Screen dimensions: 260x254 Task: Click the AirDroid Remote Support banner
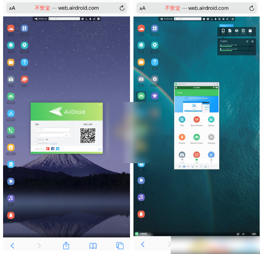coord(197,104)
